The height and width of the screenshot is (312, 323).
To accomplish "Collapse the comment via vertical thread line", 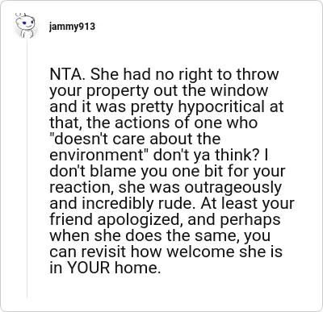I will (27, 169).
